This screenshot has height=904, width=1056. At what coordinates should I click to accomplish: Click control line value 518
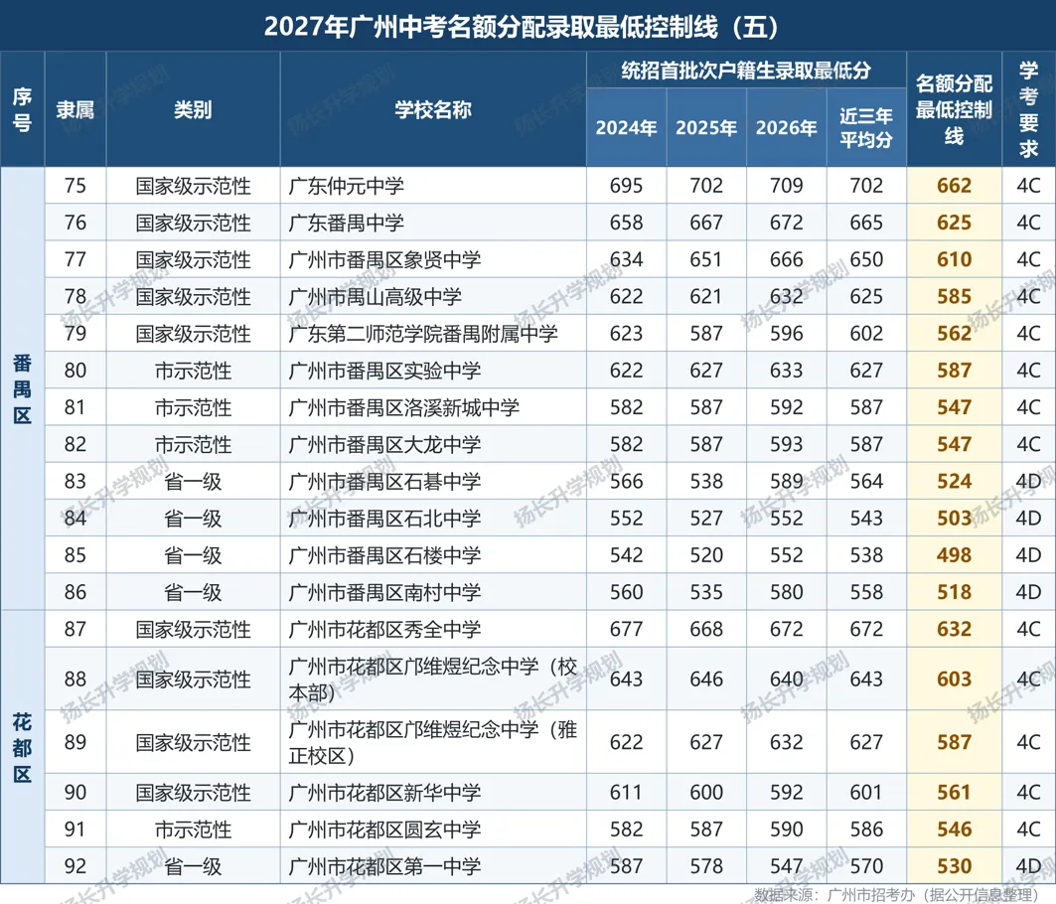[x=954, y=593]
